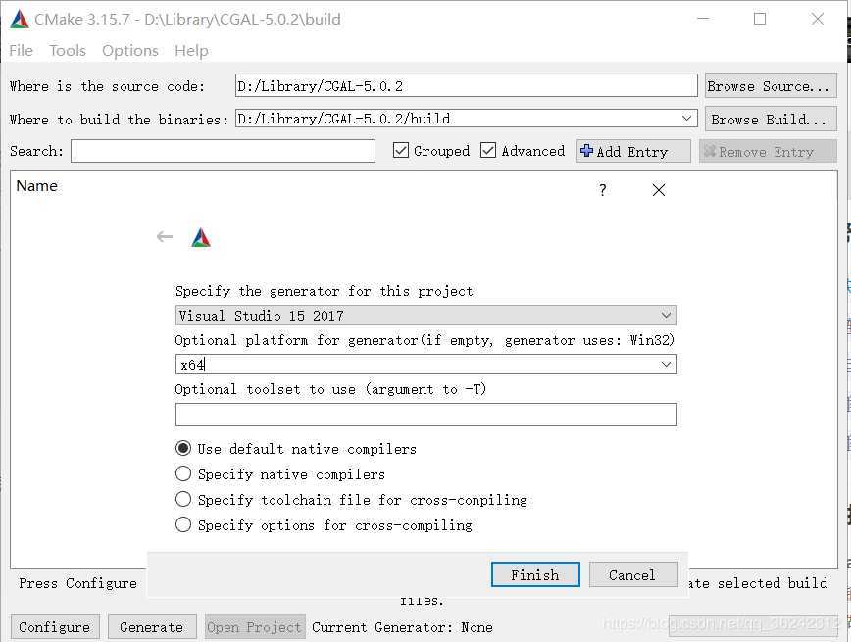Click the Name column header
The height and width of the screenshot is (642, 851).
(x=36, y=186)
